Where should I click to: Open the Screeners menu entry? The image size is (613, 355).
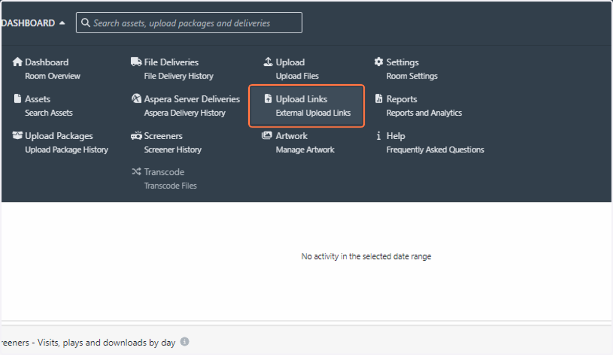tap(163, 136)
